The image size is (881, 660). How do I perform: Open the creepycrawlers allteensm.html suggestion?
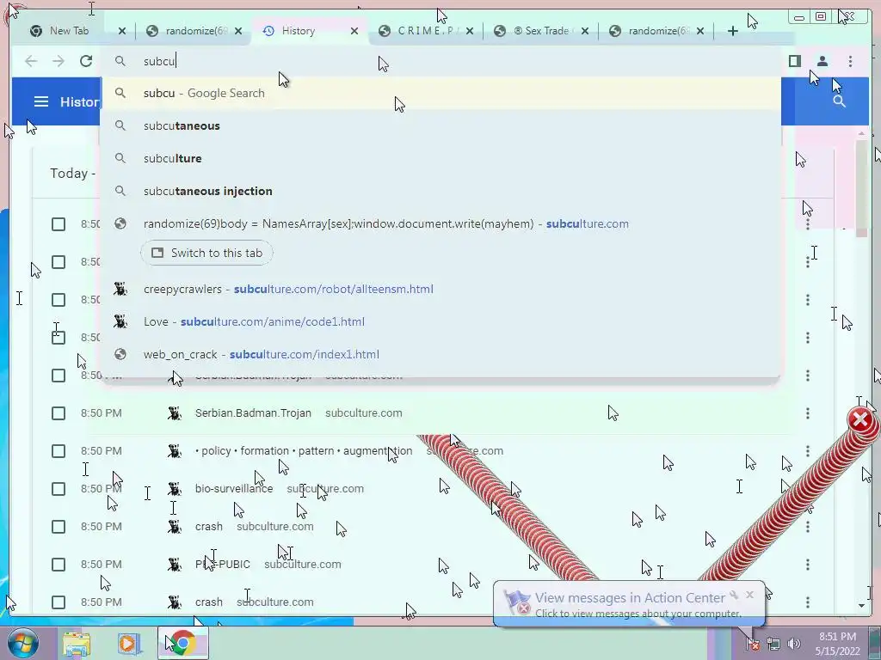tap(440, 289)
